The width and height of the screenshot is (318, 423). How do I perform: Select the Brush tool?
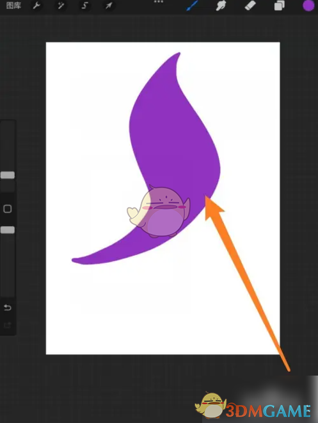point(192,6)
